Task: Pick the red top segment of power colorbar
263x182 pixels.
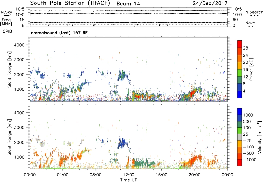Action: (x=240, y=44)
